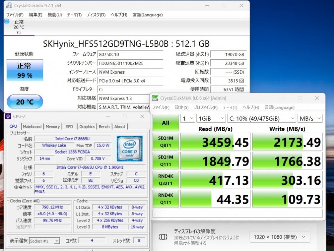Open ファイル(F) menu in CrystalDiskInfo
334x251 pixels.
point(15,15)
